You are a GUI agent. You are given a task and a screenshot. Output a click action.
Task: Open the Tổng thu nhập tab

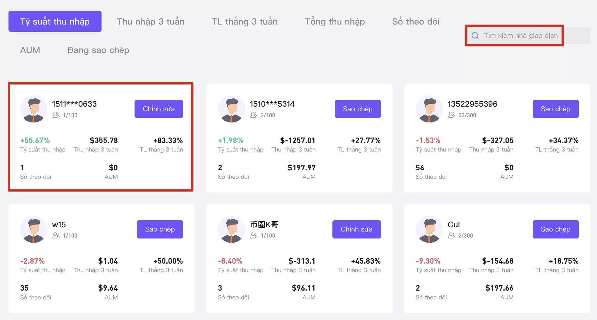[x=335, y=22]
